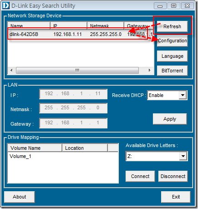Viewport: 198px width, 209px height.
Task: Open the About dialog
Action: [x=20, y=197]
